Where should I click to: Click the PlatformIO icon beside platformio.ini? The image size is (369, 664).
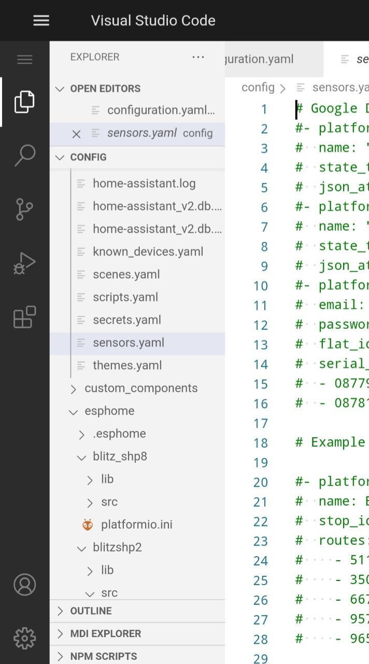(88, 524)
